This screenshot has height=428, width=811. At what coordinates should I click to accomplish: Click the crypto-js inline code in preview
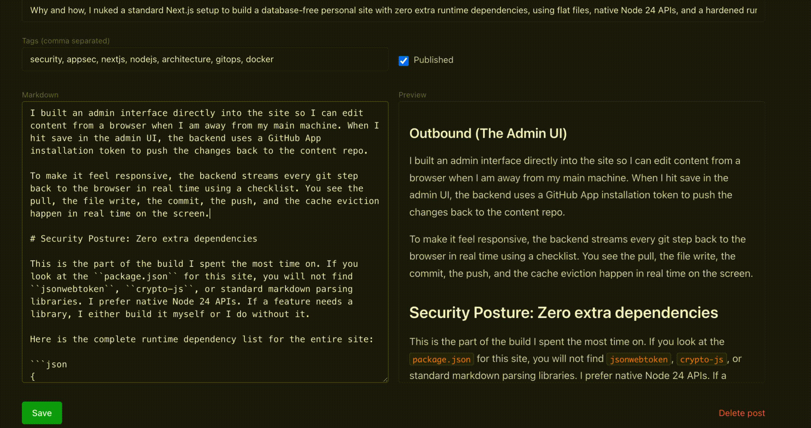click(x=701, y=359)
